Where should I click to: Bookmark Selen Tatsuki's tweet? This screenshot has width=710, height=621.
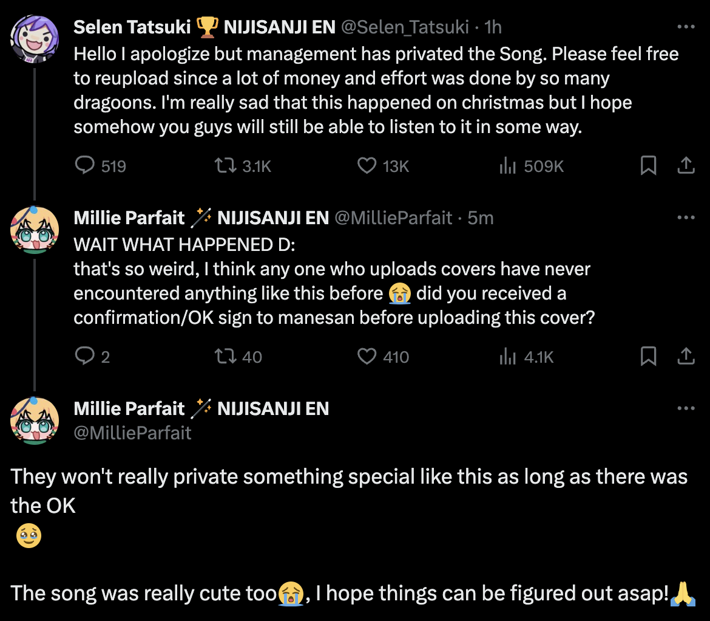point(648,165)
